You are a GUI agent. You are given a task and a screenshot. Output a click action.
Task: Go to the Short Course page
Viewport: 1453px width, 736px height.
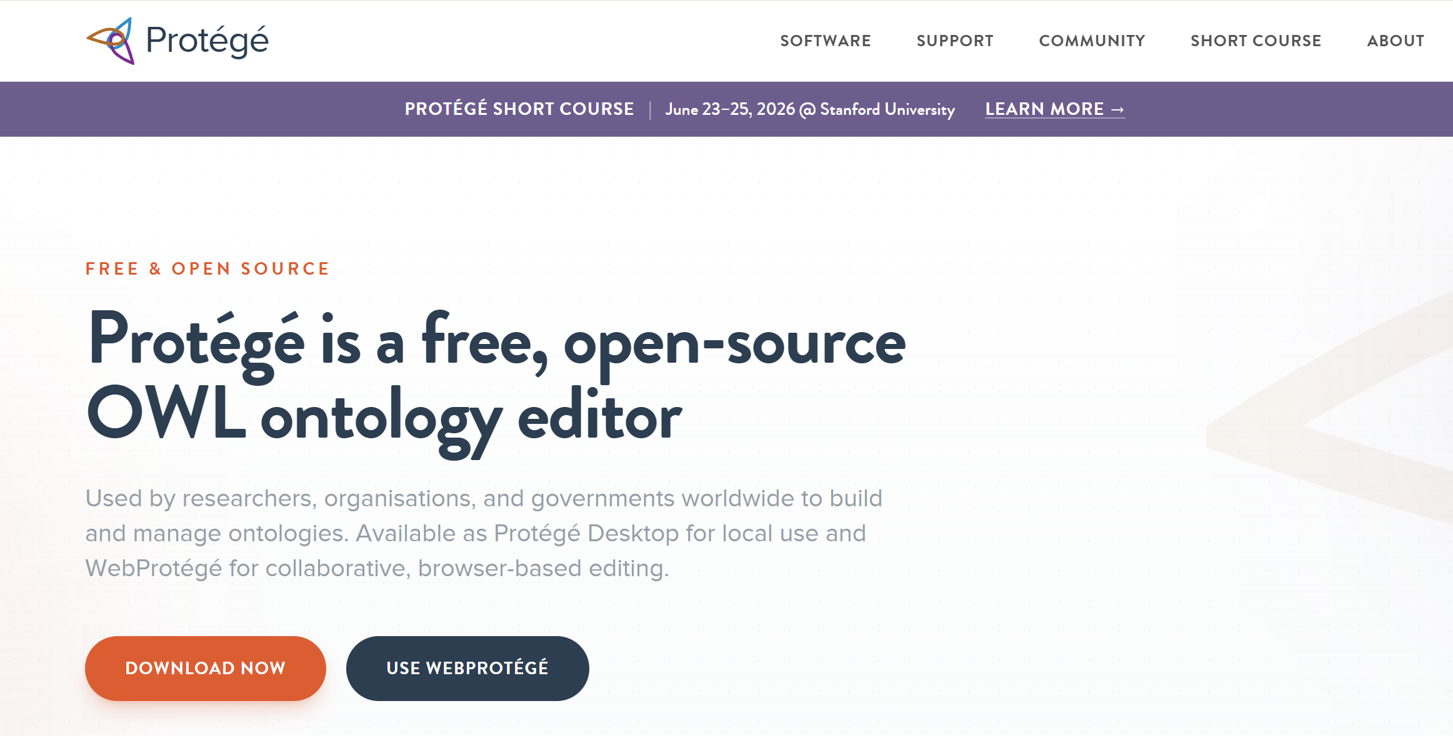[1256, 41]
